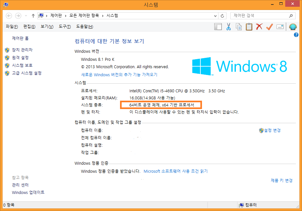
Task: Click 컴퓨터 icon in status bar
Action: click(241, 205)
